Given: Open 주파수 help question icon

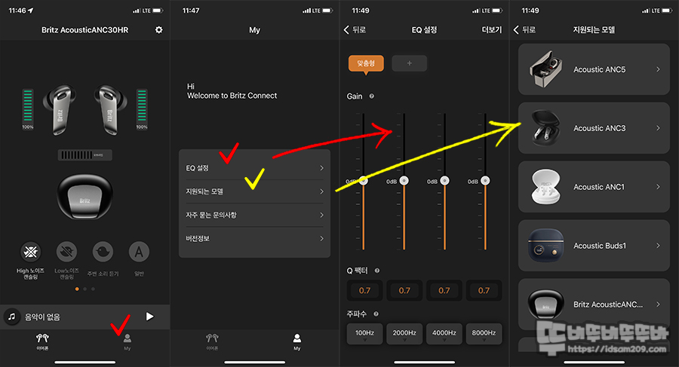Looking at the screenshot, I should pyautogui.click(x=376, y=313).
